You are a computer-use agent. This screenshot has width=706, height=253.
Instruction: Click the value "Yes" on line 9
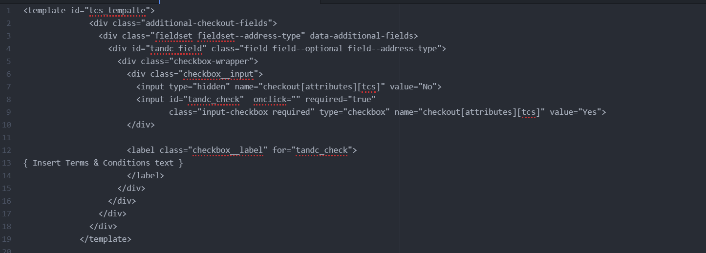point(590,112)
